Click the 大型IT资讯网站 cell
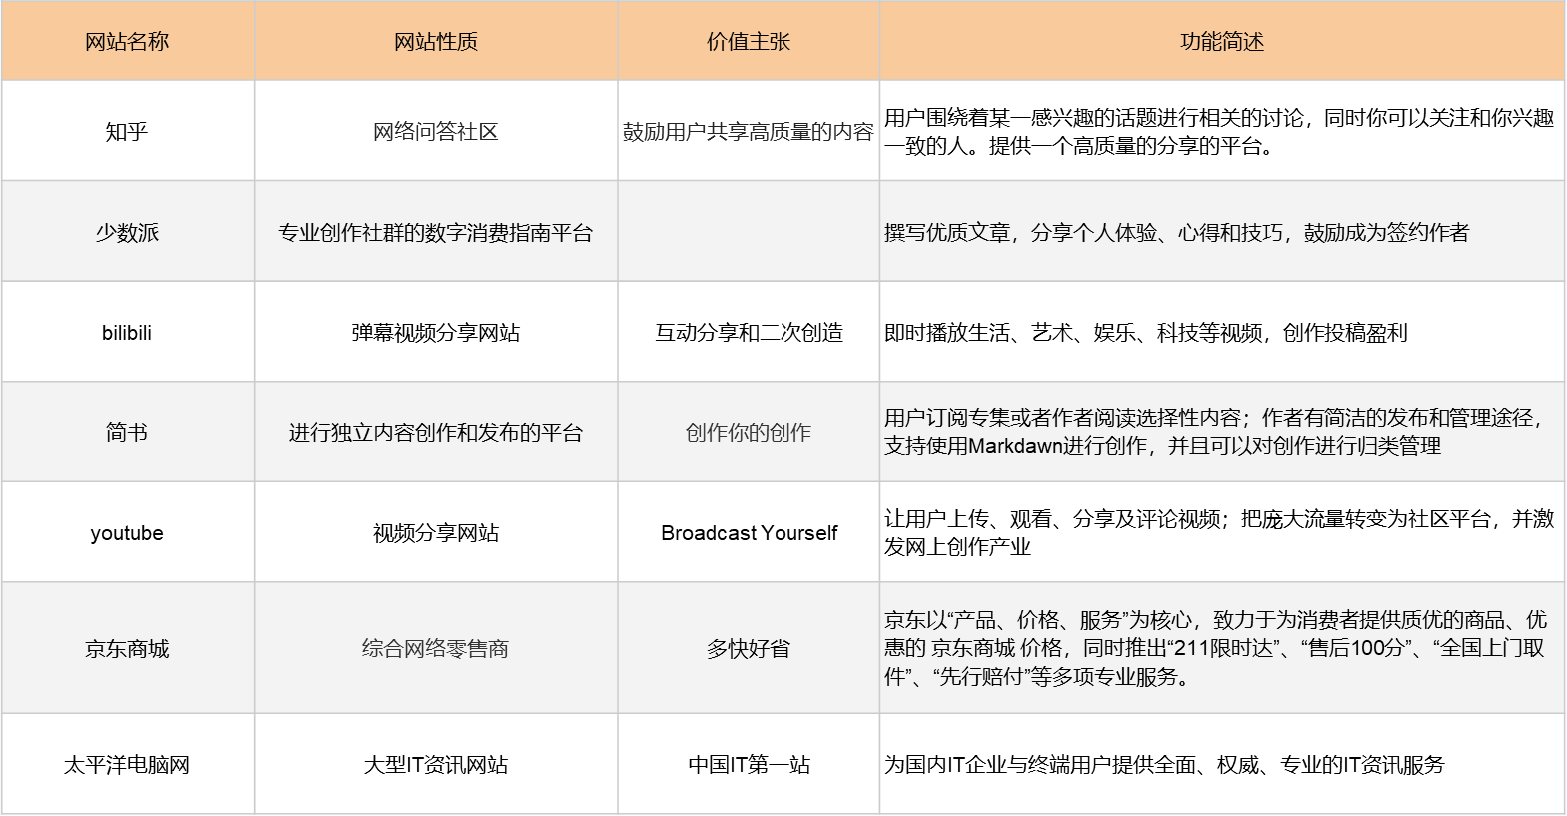Screen dimensions: 1567x816 (x=436, y=764)
